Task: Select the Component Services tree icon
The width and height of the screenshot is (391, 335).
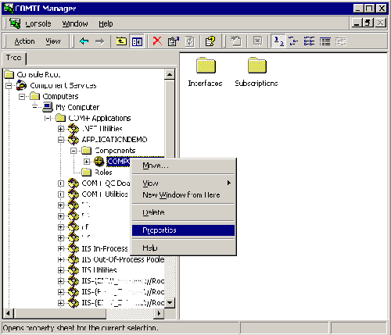Action: click(x=21, y=85)
